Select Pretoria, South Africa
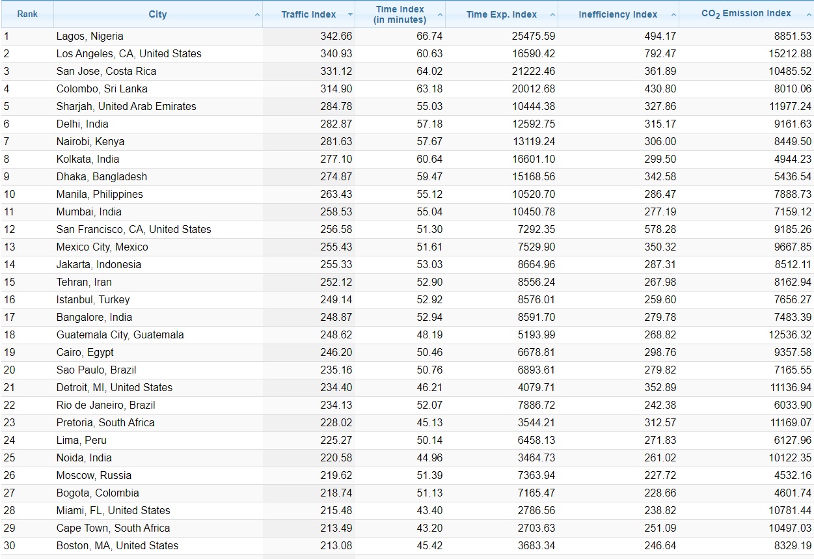 pos(105,422)
